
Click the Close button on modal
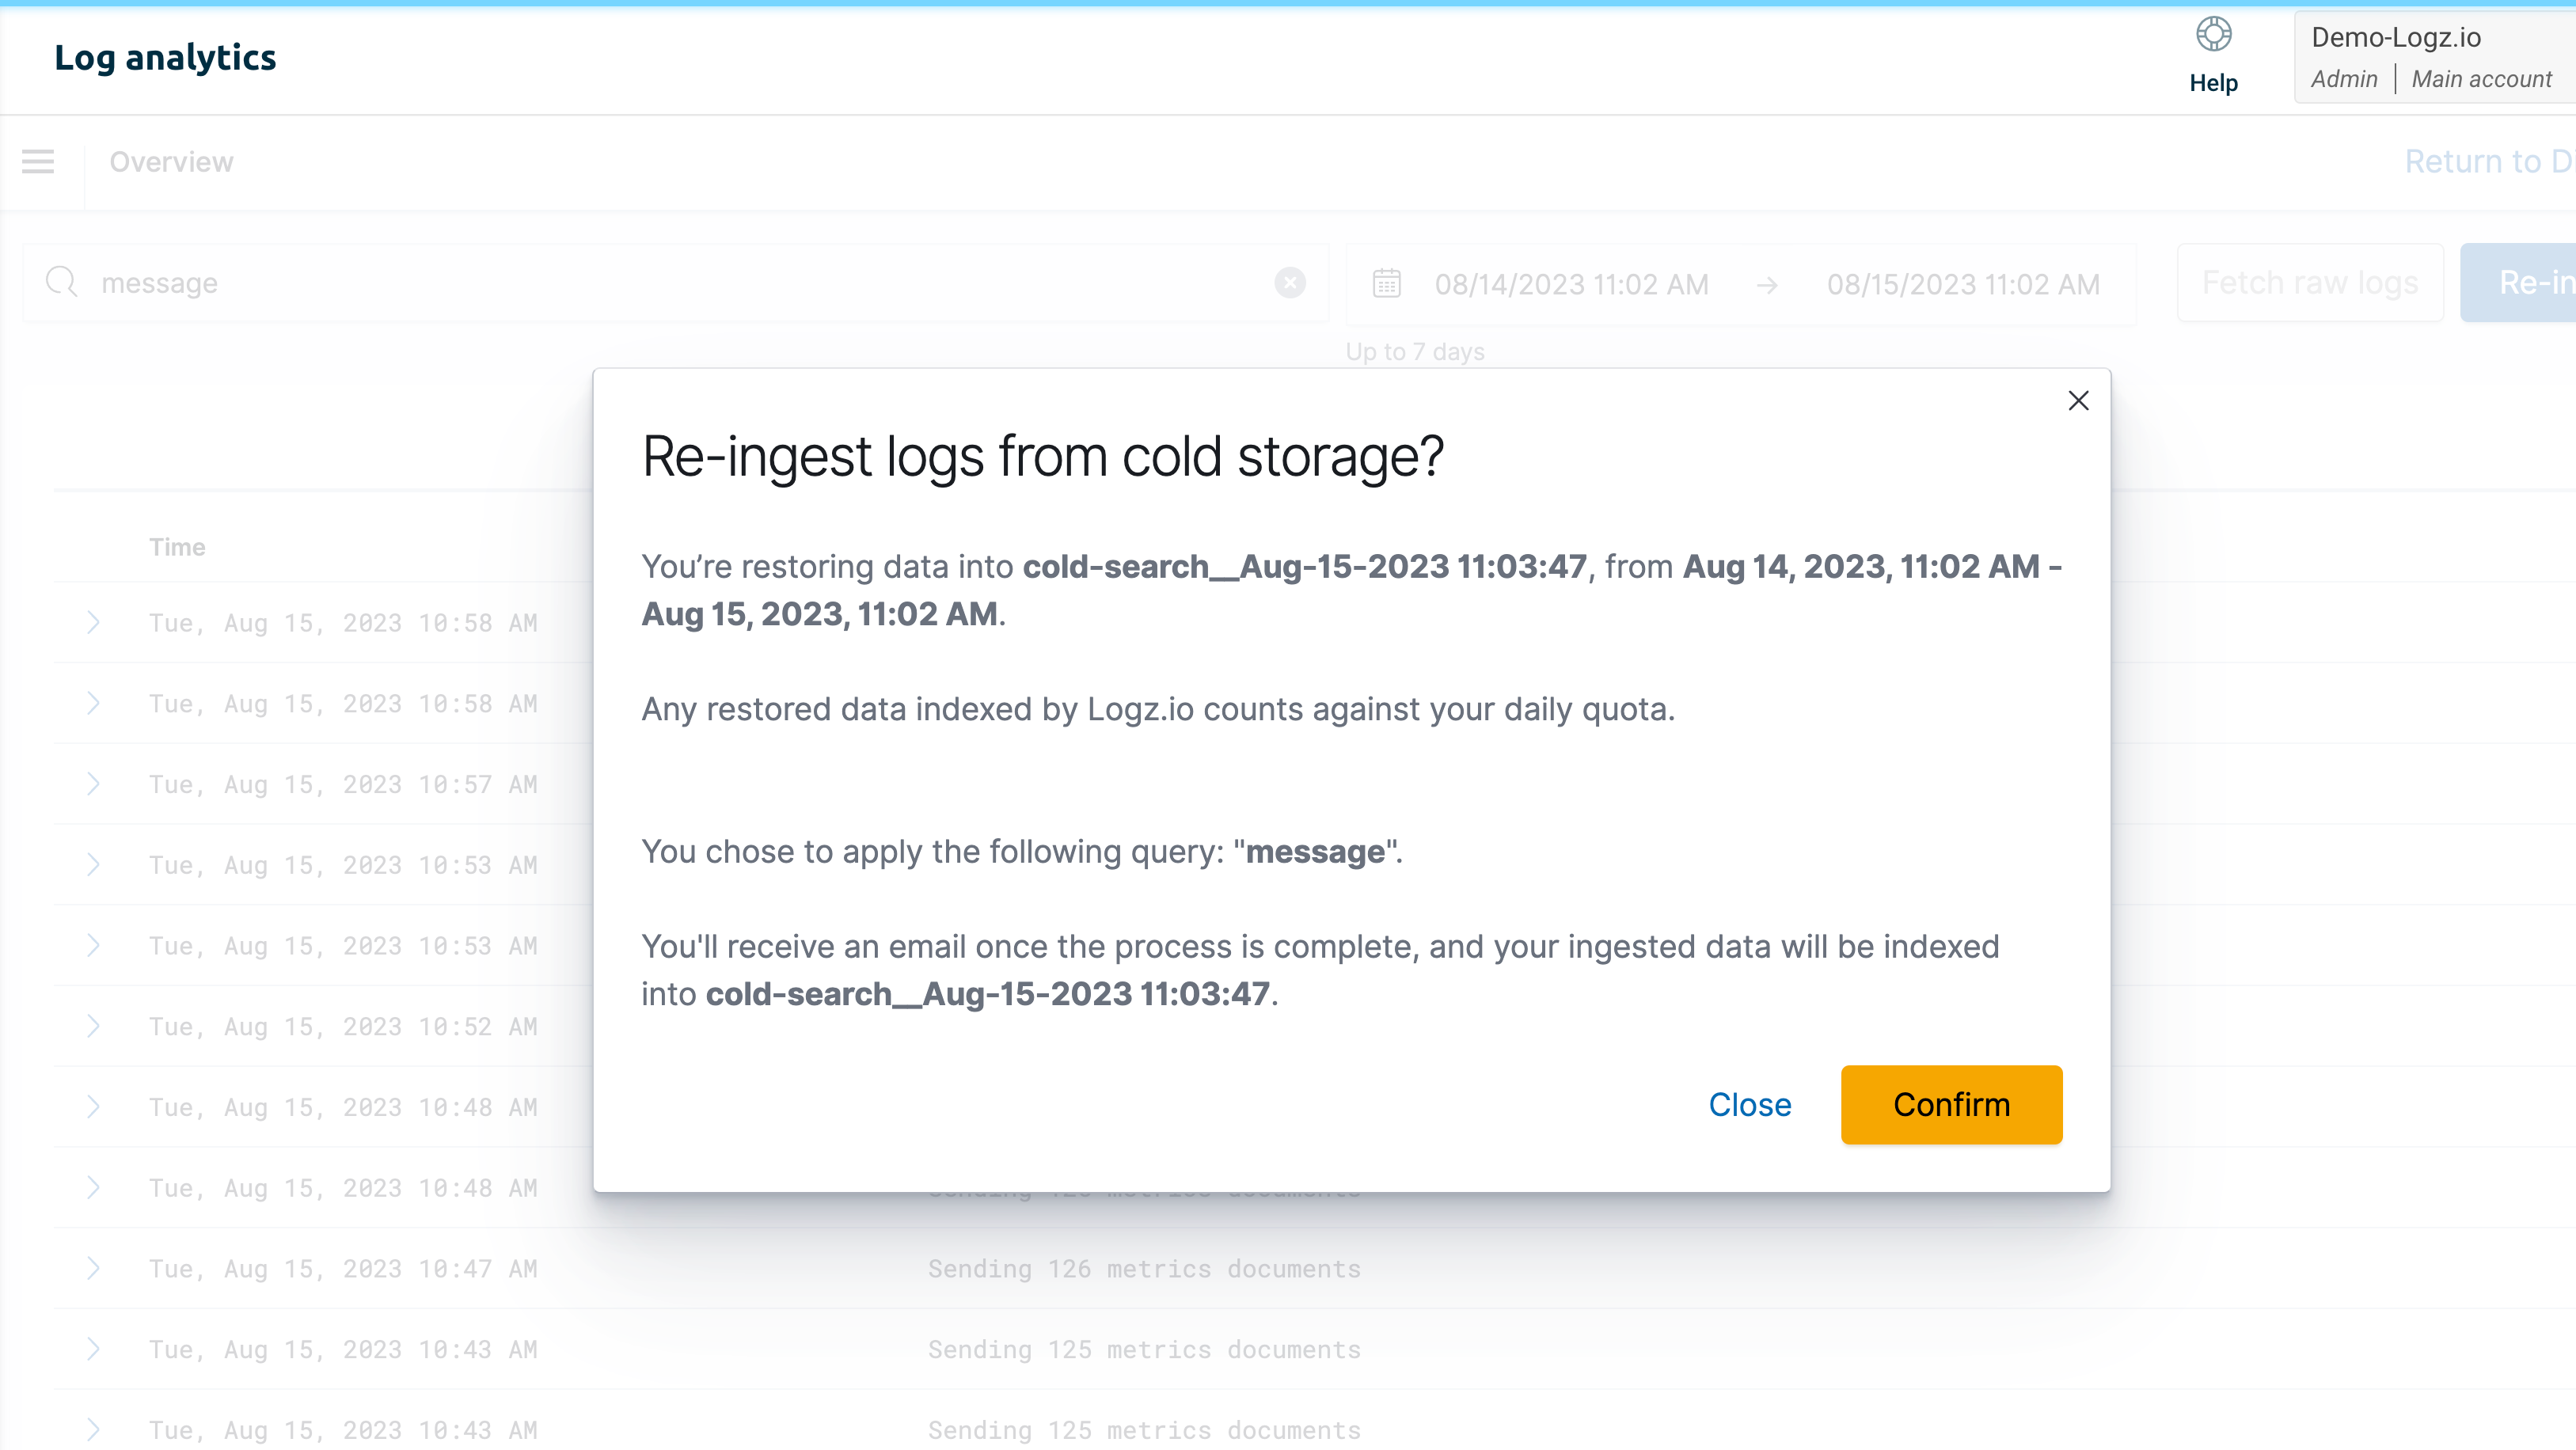point(1748,1105)
